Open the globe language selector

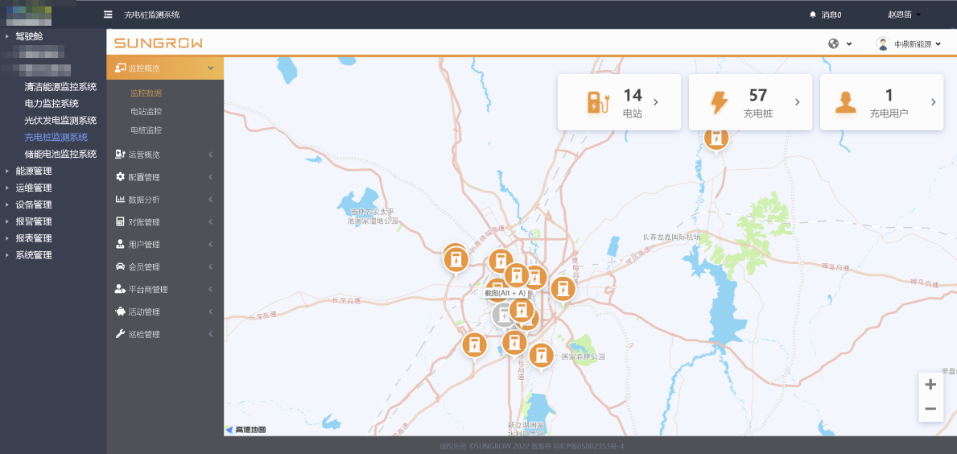pos(839,43)
